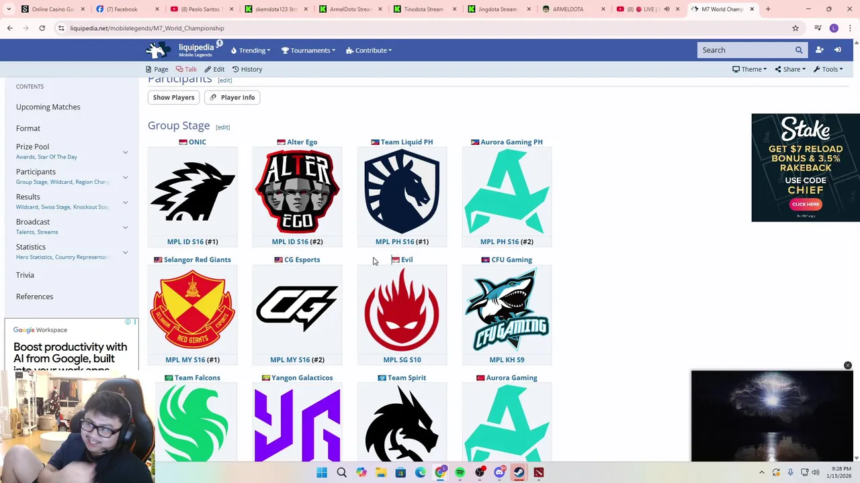The image size is (860, 483).
Task: Open the MPL SG S10 link
Action: tap(402, 360)
